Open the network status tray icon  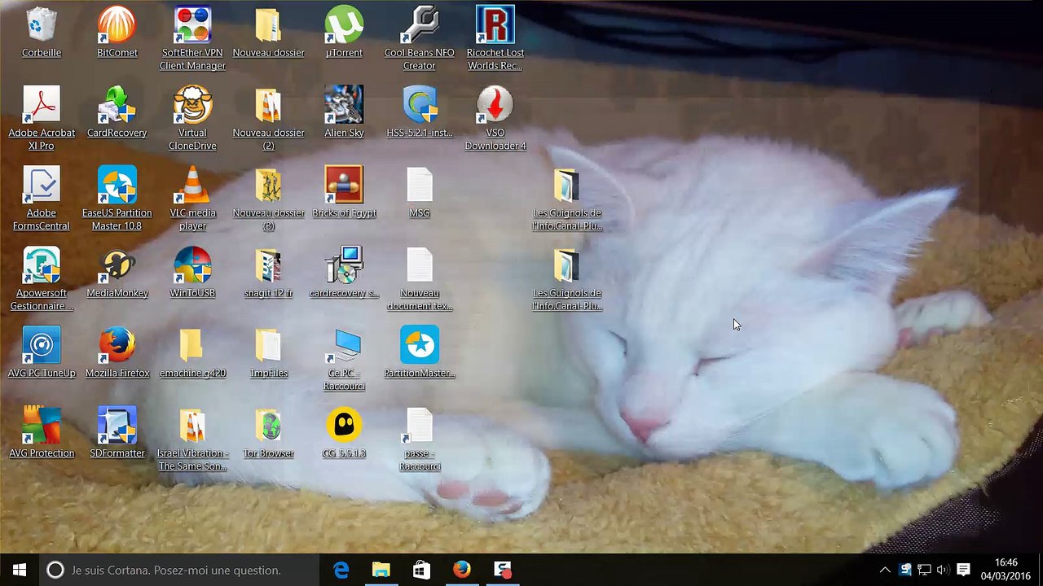coord(924,570)
